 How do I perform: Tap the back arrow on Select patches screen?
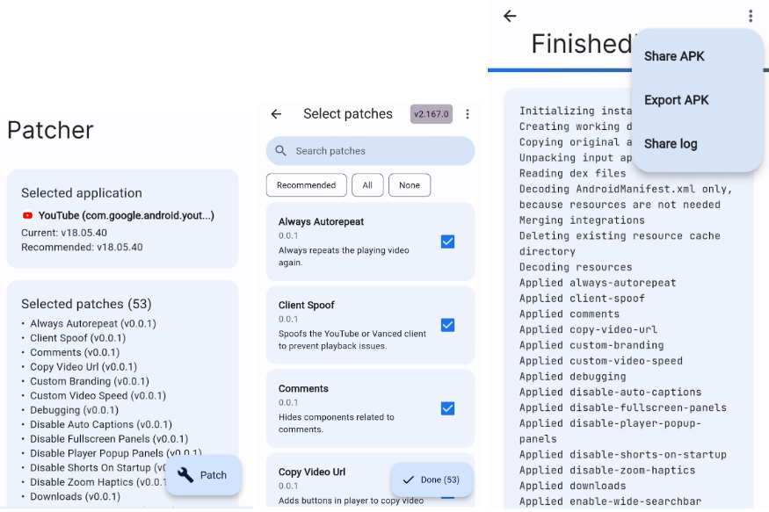276,114
